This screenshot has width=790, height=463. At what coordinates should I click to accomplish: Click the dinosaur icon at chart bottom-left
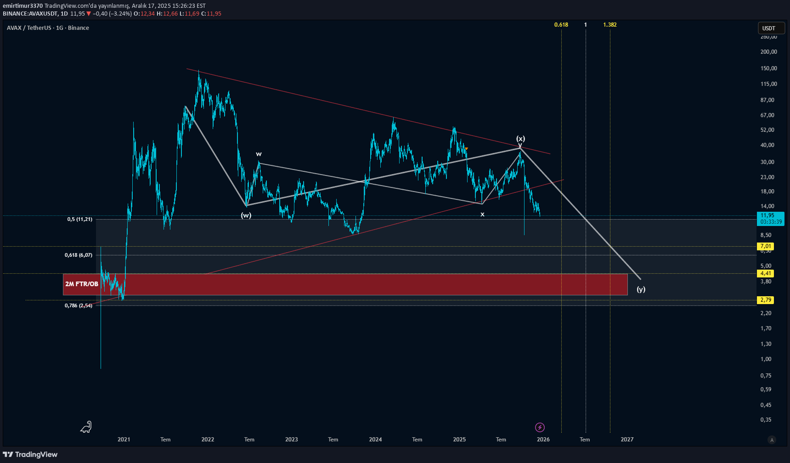(86, 427)
